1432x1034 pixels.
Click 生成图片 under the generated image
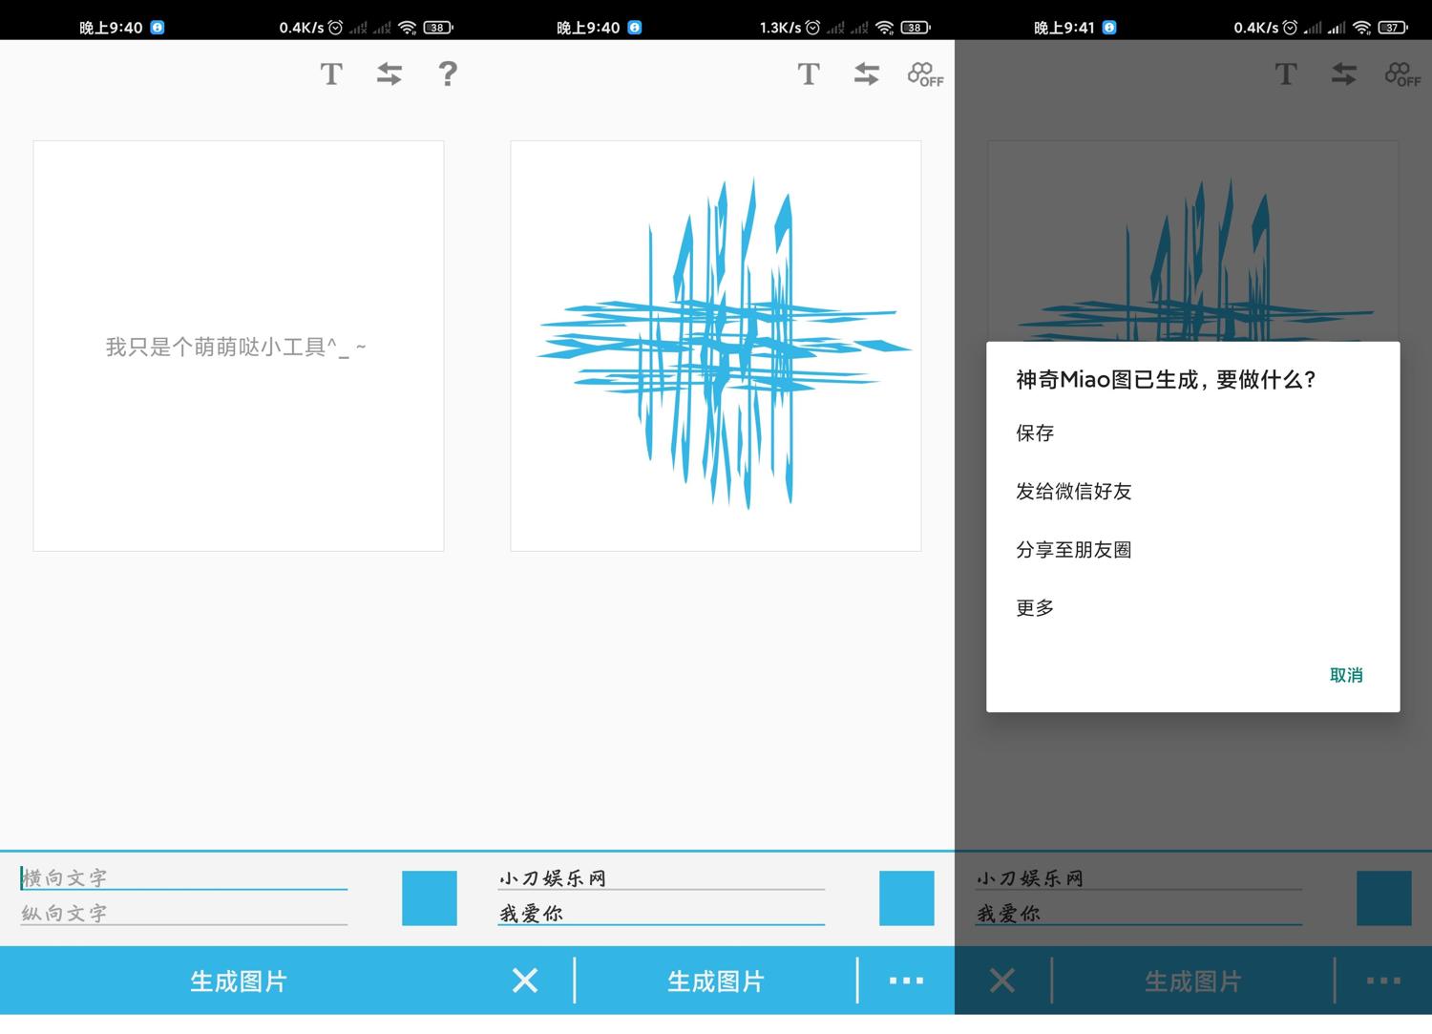716,981
